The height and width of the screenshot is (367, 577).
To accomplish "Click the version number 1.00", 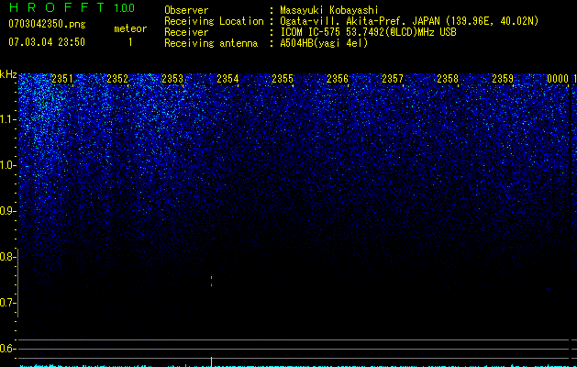I will 125,7.
